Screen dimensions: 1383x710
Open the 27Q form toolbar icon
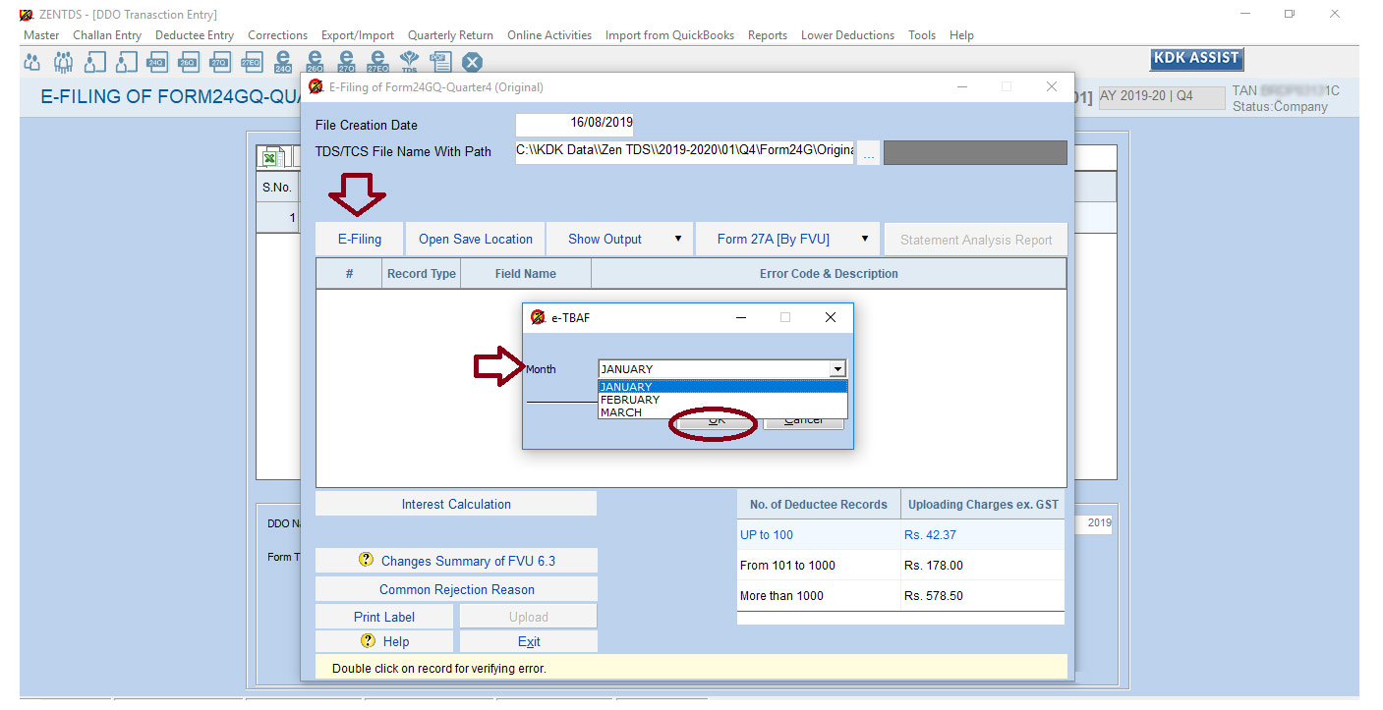pos(220,62)
